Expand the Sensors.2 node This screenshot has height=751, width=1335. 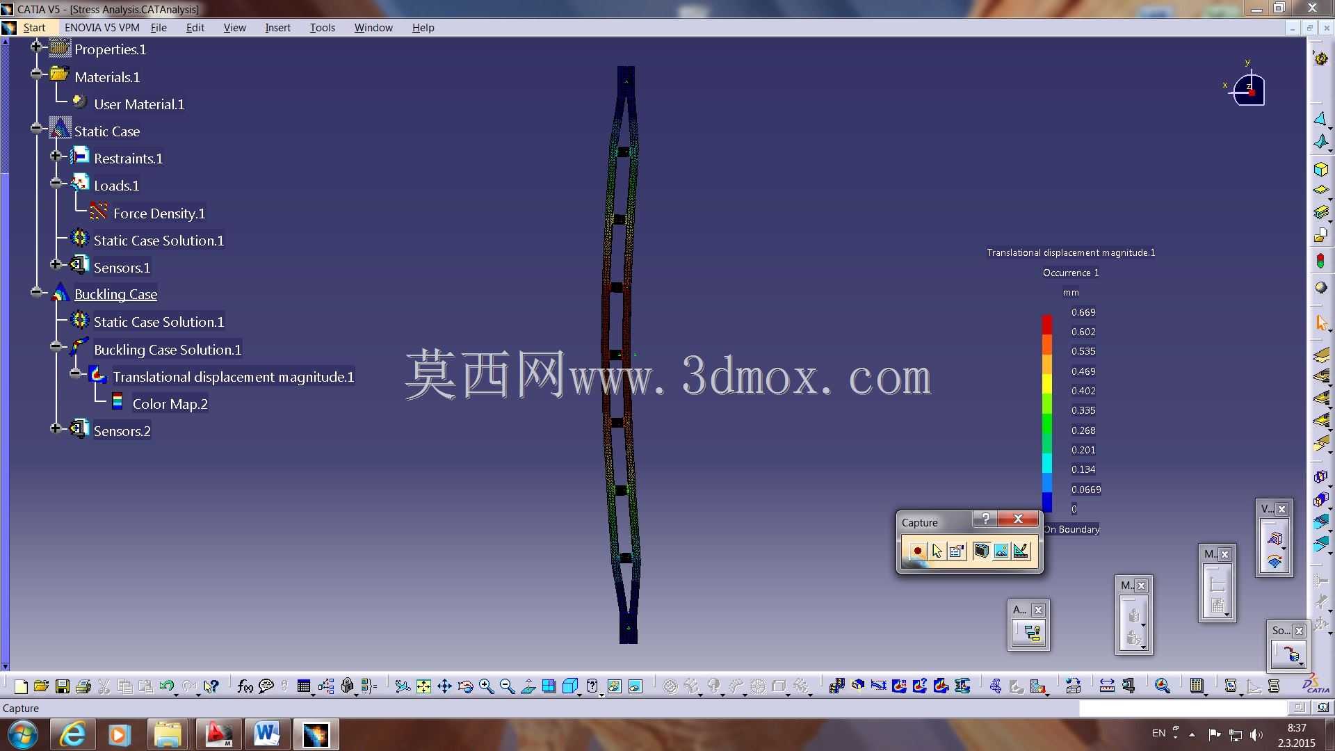tap(56, 428)
